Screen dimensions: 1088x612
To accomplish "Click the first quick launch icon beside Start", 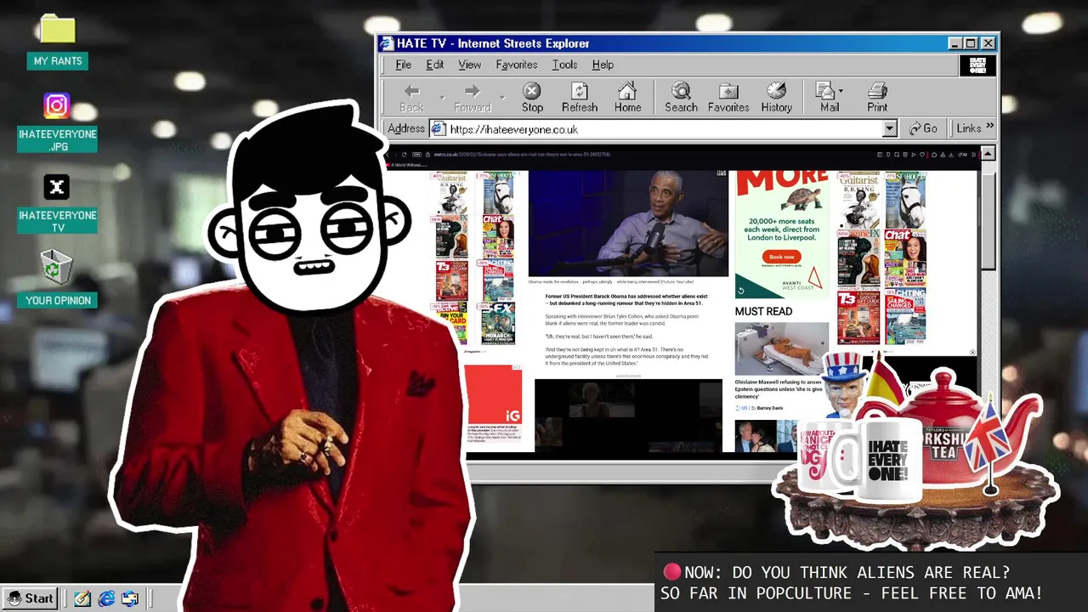I will coord(82,599).
